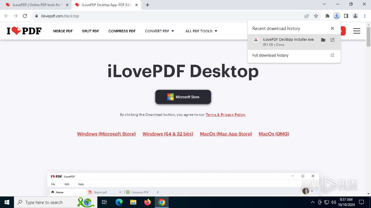This screenshot has width=371, height=208.
Task: Open the notifications center icon
Action: click(361, 202)
